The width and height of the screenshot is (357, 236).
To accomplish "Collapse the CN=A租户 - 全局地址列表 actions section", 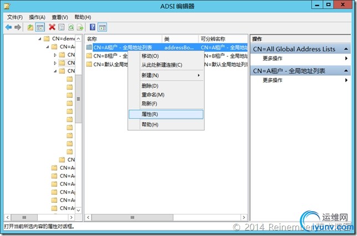I will coord(346,71).
